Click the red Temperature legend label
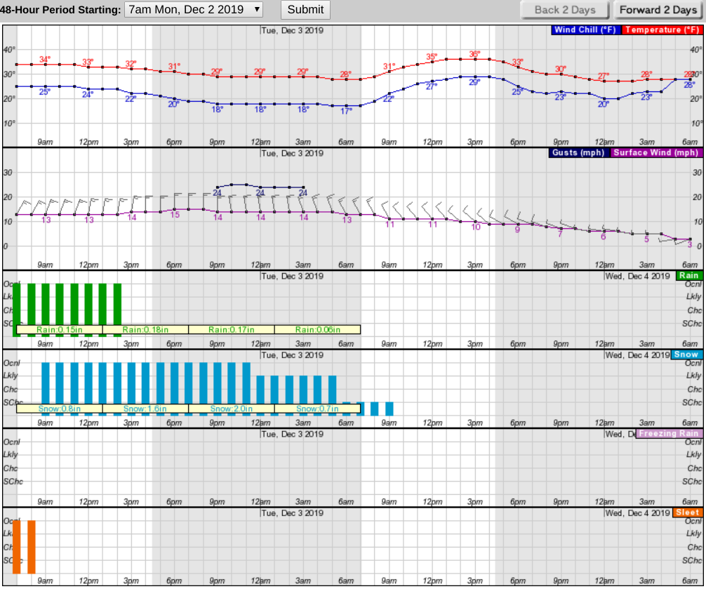The height and width of the screenshot is (589, 706). (x=662, y=30)
